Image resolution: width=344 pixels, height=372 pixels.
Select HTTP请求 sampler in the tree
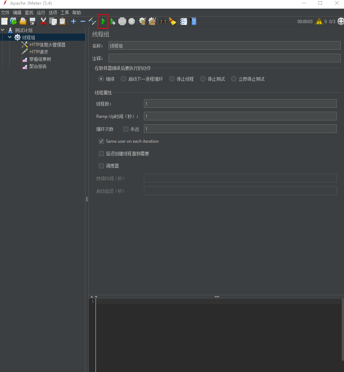point(39,52)
